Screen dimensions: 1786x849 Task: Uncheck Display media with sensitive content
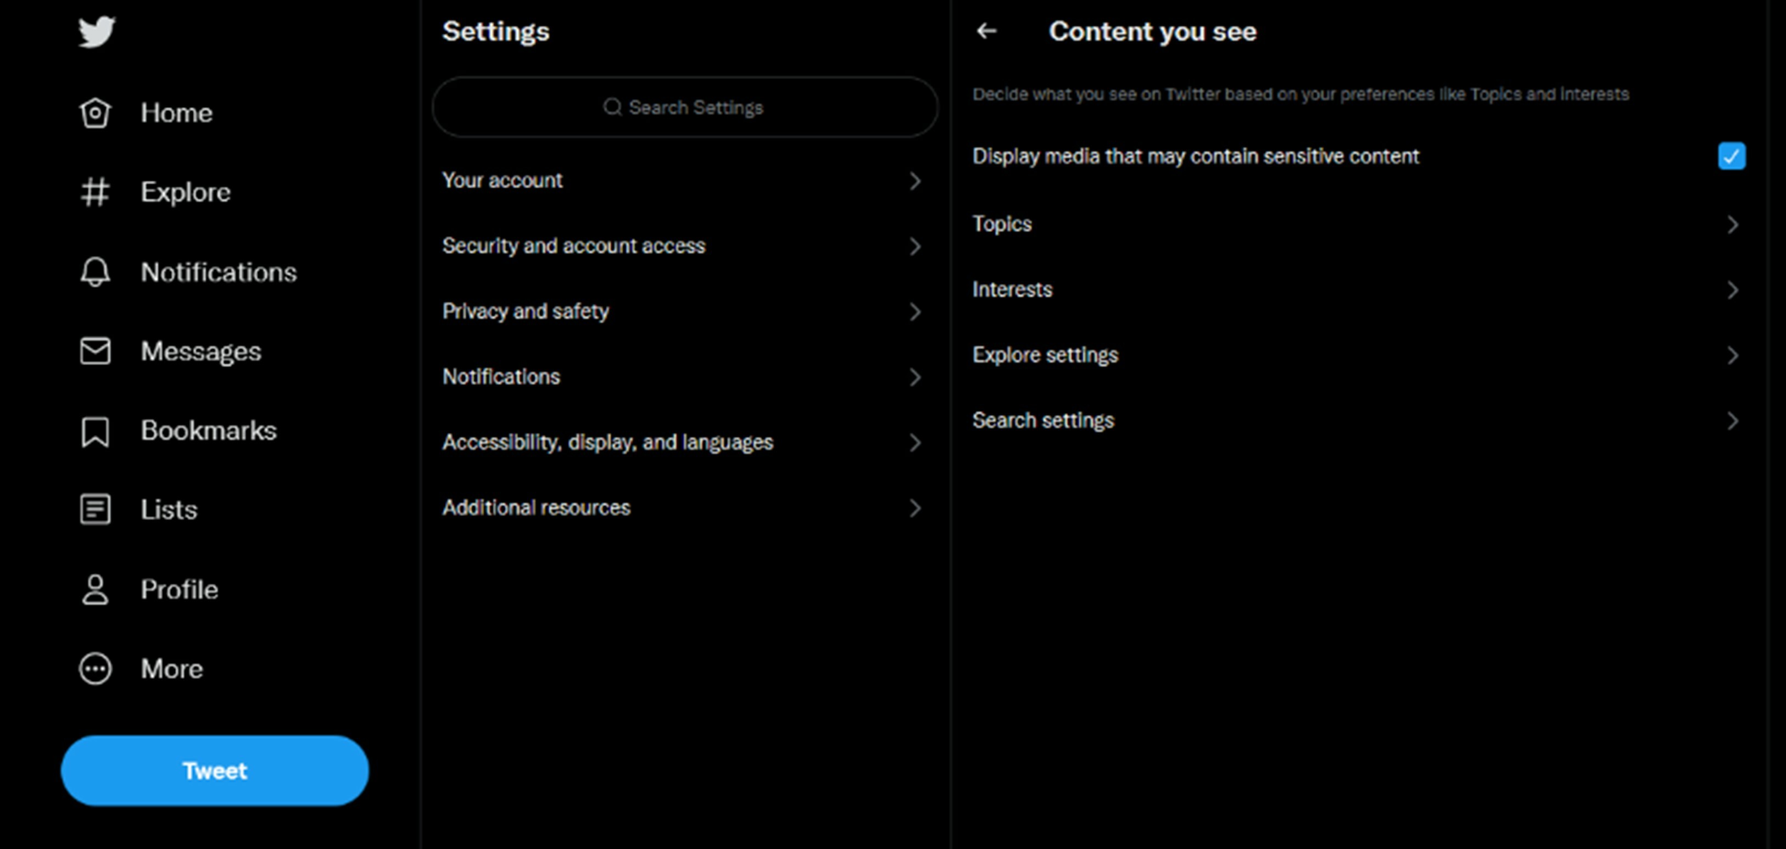pos(1731,156)
